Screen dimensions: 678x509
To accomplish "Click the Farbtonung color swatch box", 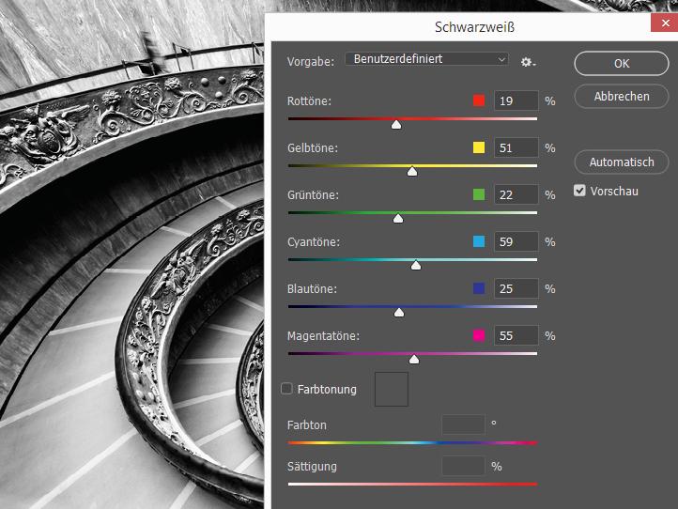I will (392, 389).
